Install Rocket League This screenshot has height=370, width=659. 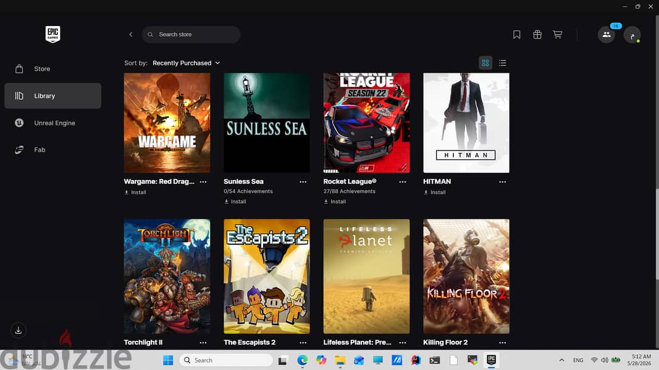click(335, 202)
